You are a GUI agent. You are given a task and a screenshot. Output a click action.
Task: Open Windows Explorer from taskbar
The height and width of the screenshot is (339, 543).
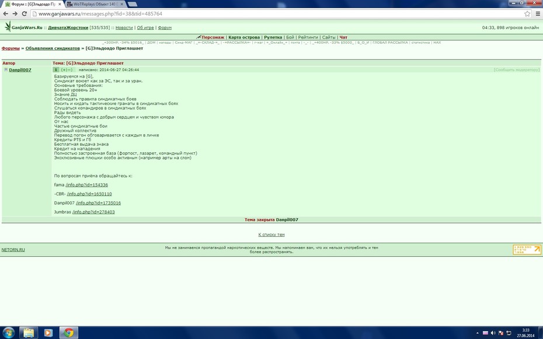(29, 333)
